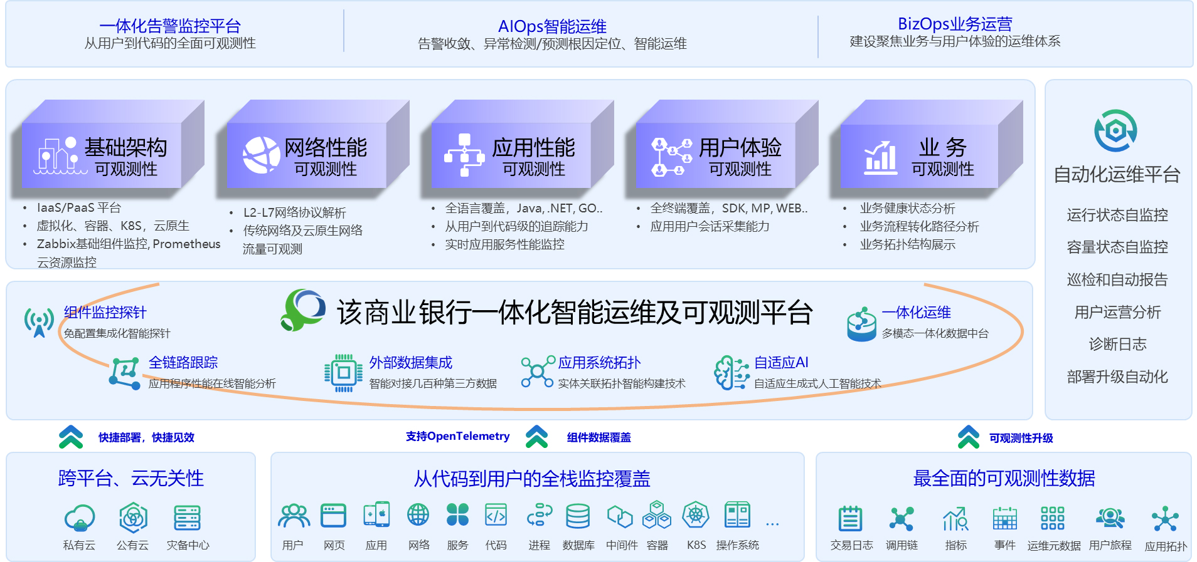Expand the chevron beside 组件数据覆盖

(x=537, y=437)
